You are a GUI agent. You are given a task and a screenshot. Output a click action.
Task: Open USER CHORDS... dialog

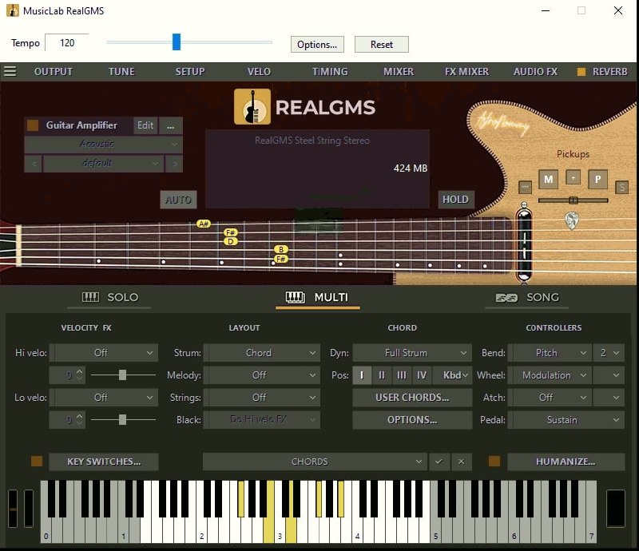(x=412, y=398)
